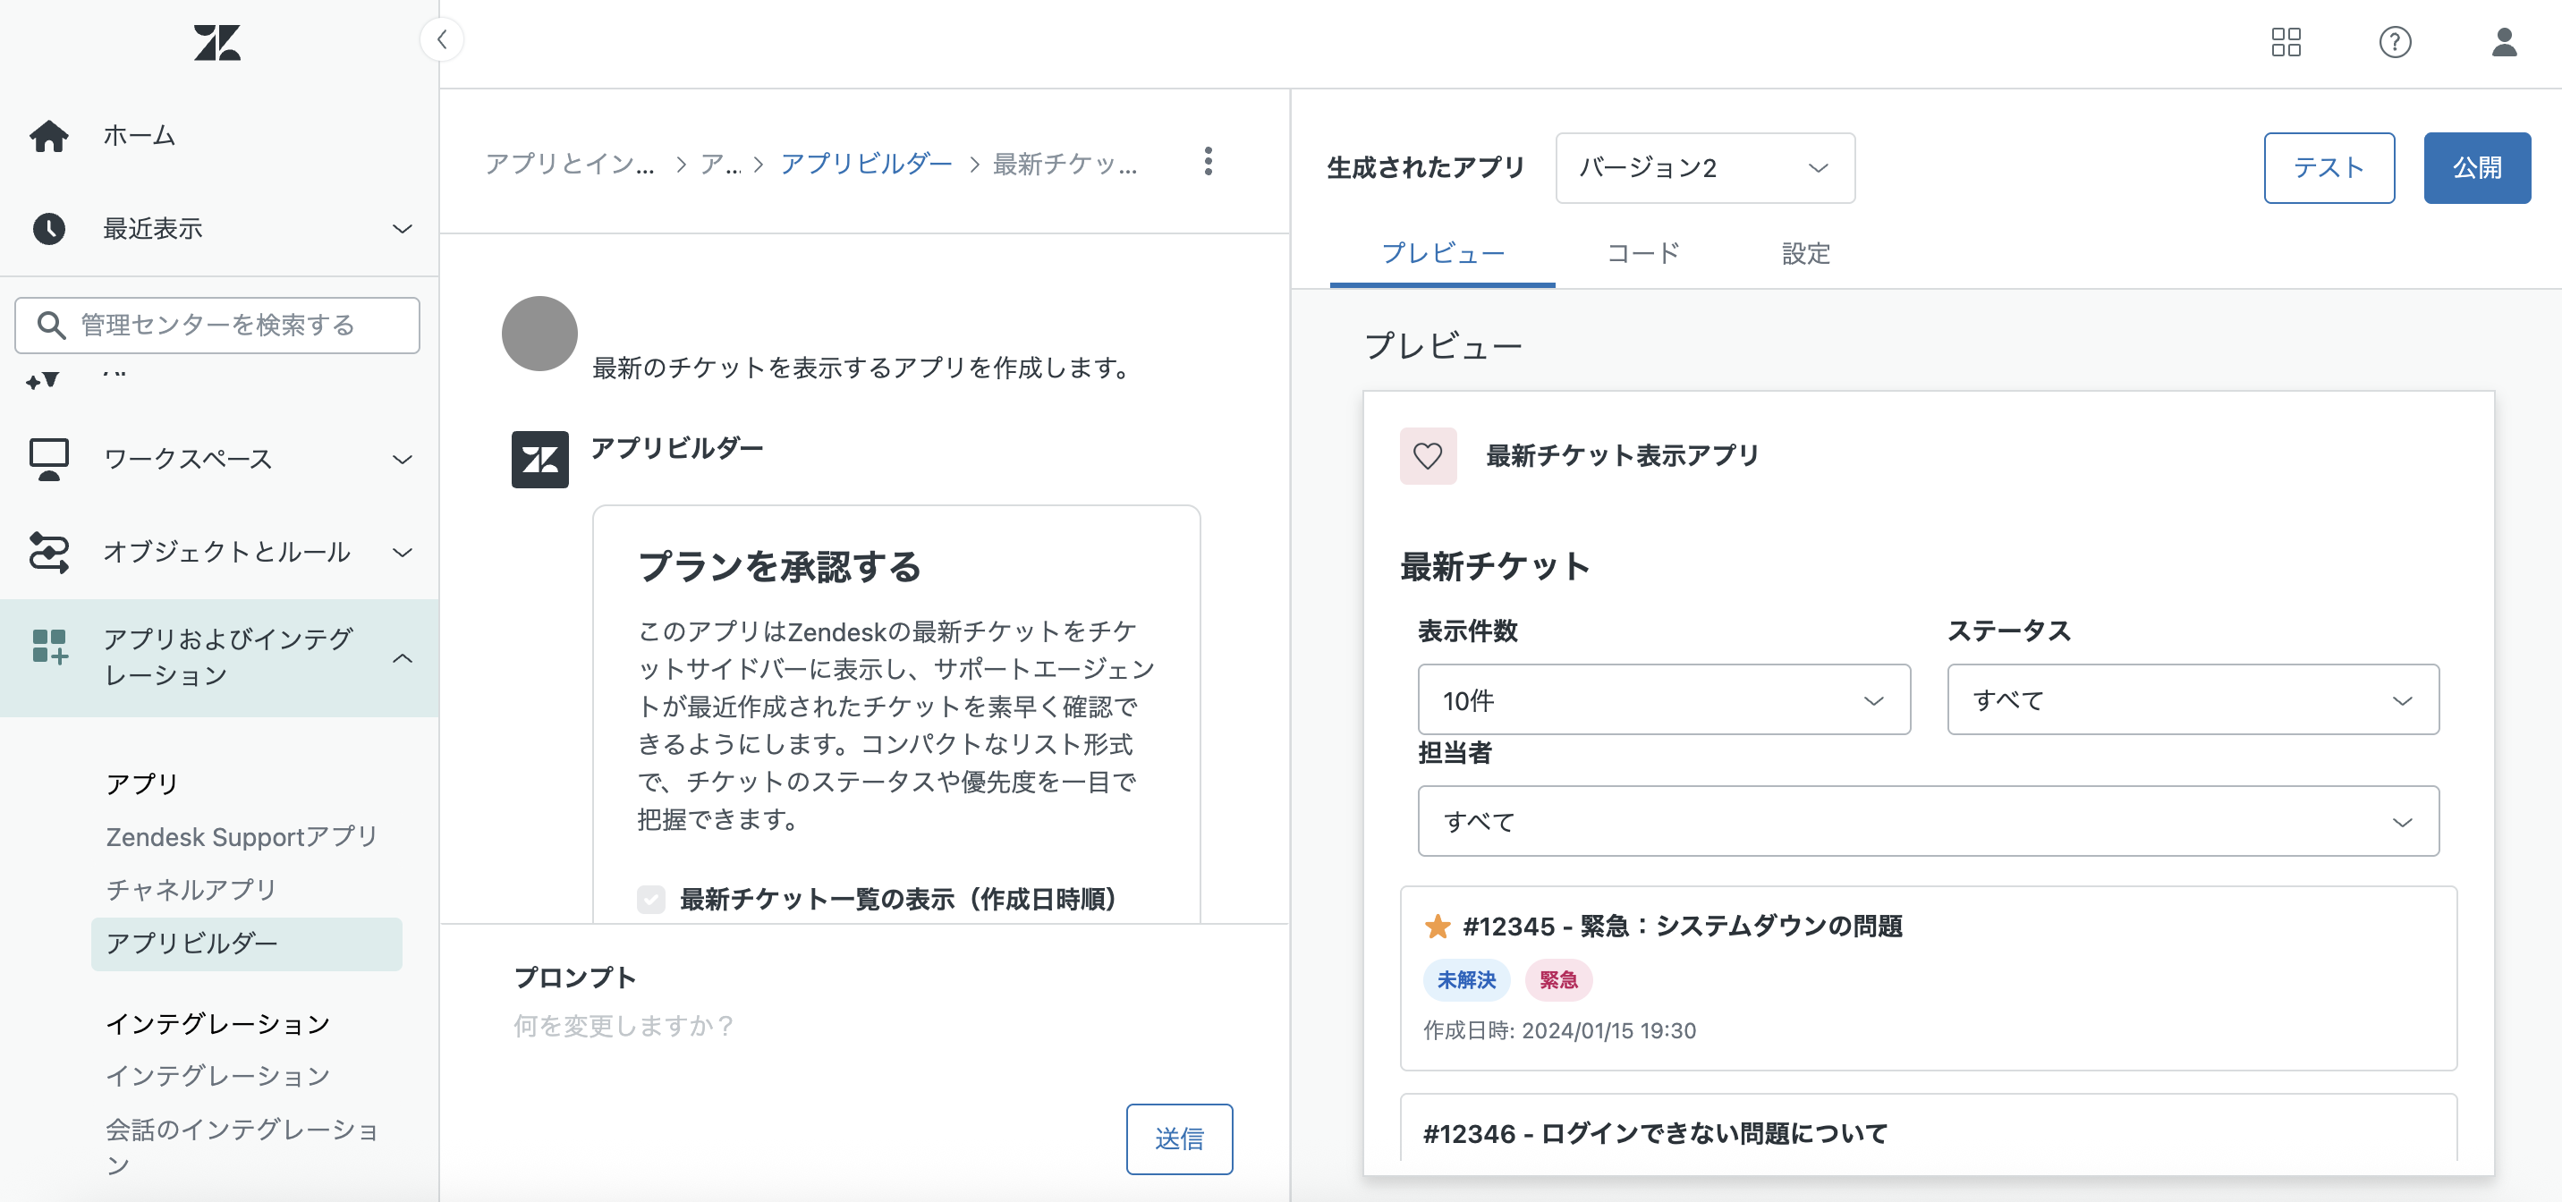
Task: Collapse the アプリおよびインテグレーション section chevron
Action: pos(402,658)
